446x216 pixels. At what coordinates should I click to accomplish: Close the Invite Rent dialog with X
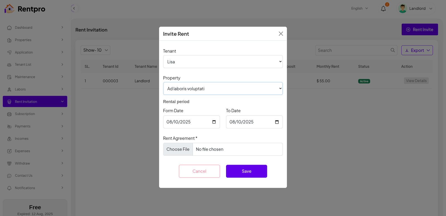(281, 34)
